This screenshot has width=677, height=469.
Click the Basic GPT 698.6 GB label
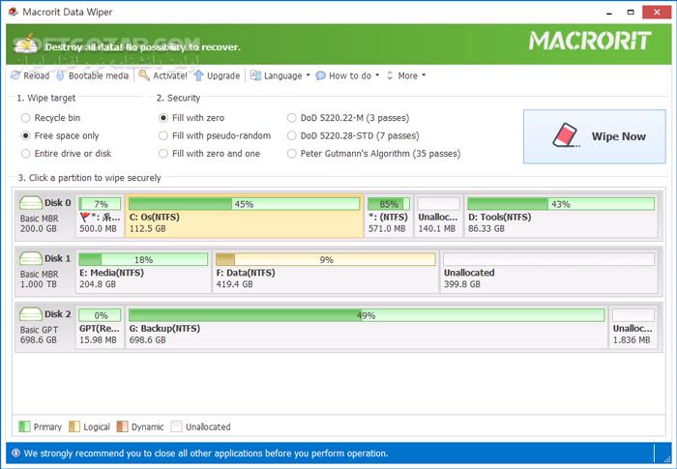pyautogui.click(x=39, y=336)
